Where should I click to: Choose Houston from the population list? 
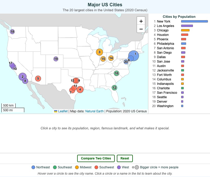[x=180, y=35]
